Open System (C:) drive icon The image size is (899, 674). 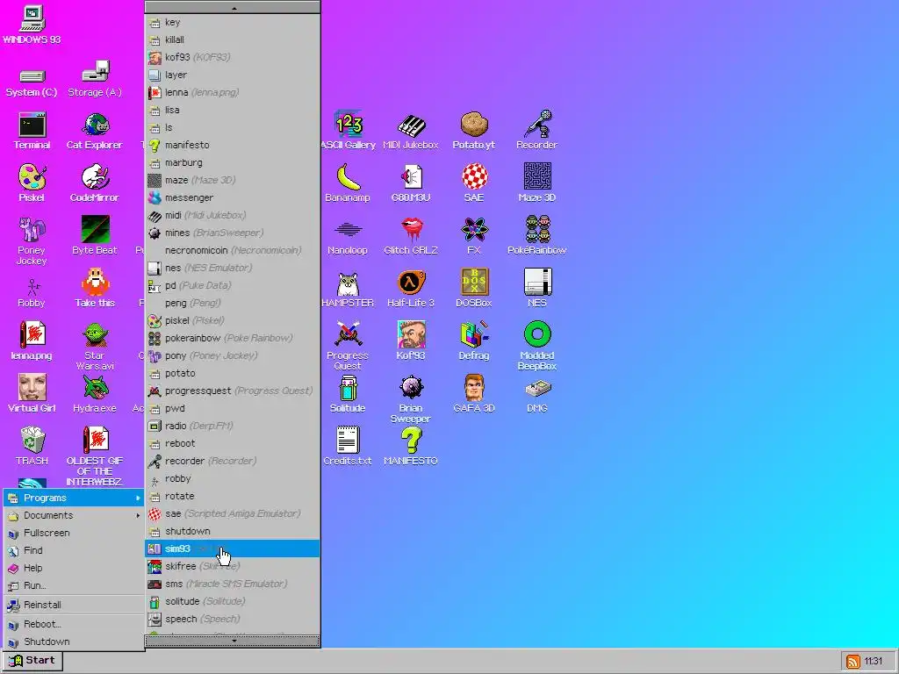(x=32, y=83)
